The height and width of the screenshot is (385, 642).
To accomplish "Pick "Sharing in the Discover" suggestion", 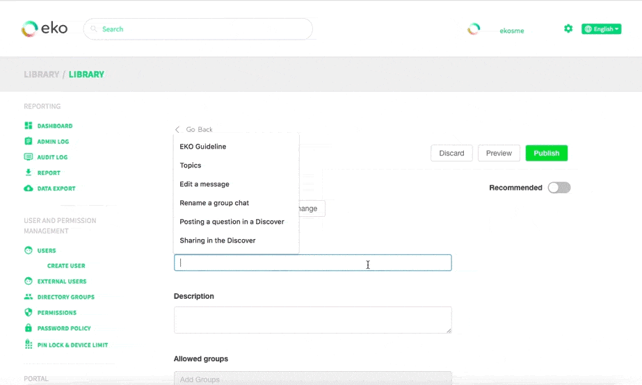I will point(218,240).
